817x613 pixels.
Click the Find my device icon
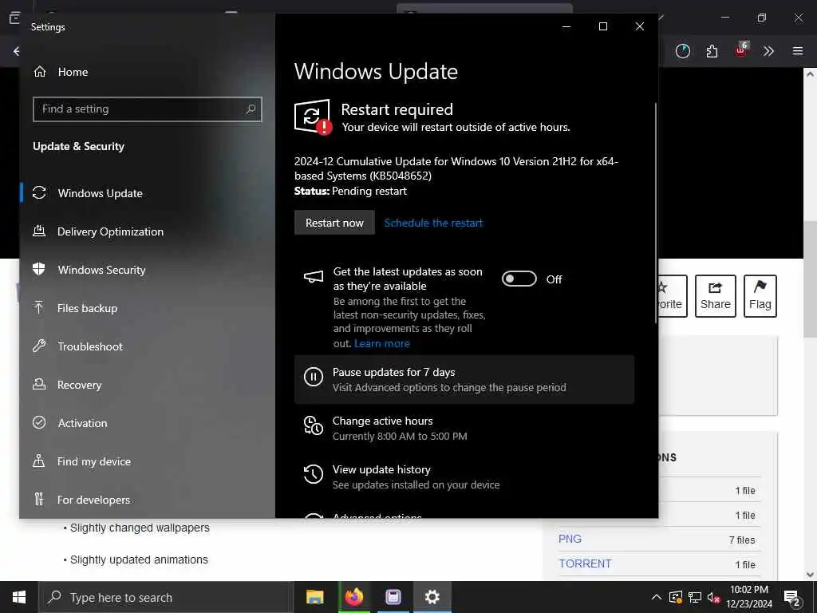pos(39,461)
